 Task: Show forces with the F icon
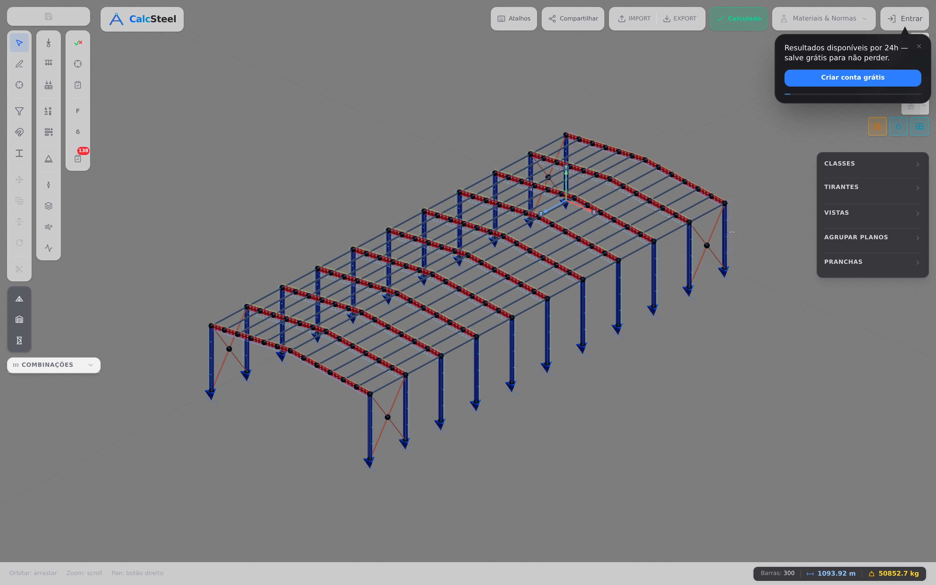(x=78, y=111)
